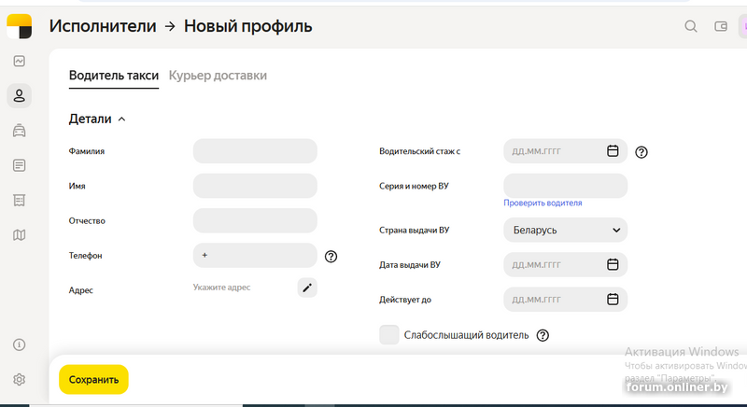Switch to Курьер доставки tab
Viewport: 747px width, 407px height.
(x=218, y=76)
